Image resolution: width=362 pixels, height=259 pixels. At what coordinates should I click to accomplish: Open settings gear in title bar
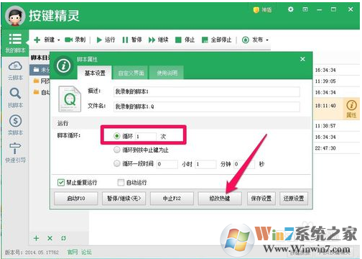tap(291, 9)
